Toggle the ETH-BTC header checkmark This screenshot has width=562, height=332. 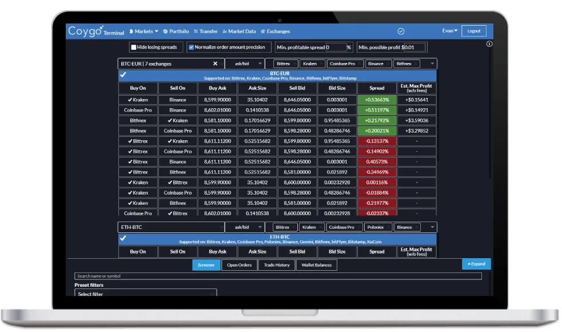click(123, 238)
